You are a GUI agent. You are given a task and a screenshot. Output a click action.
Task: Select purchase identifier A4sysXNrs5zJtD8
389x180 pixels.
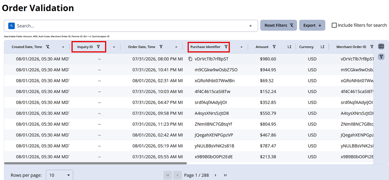tap(212, 114)
